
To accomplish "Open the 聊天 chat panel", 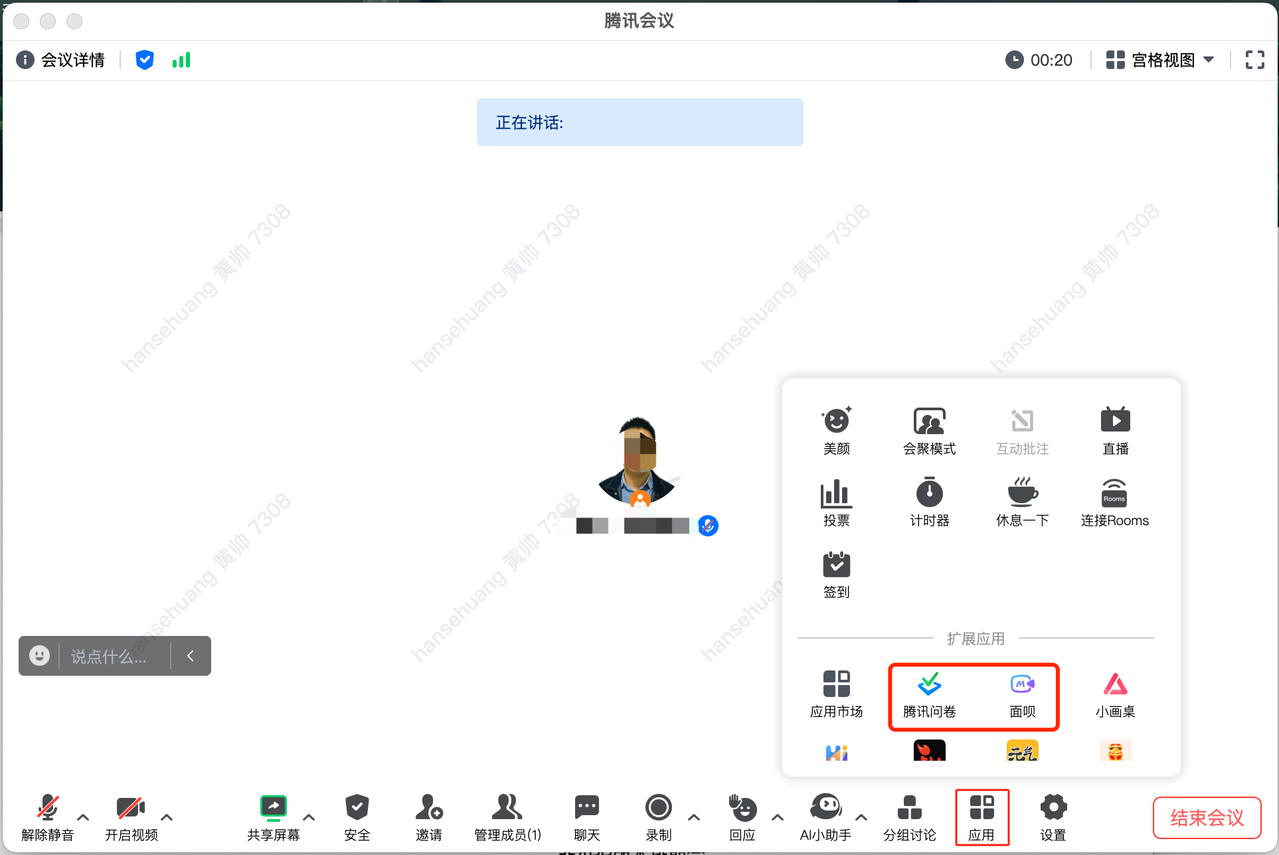I will (586, 818).
